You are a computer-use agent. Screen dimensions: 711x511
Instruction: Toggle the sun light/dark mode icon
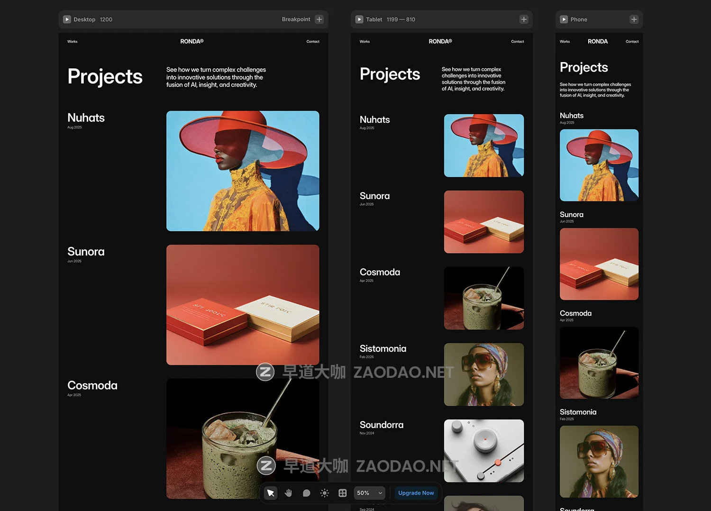click(x=325, y=493)
